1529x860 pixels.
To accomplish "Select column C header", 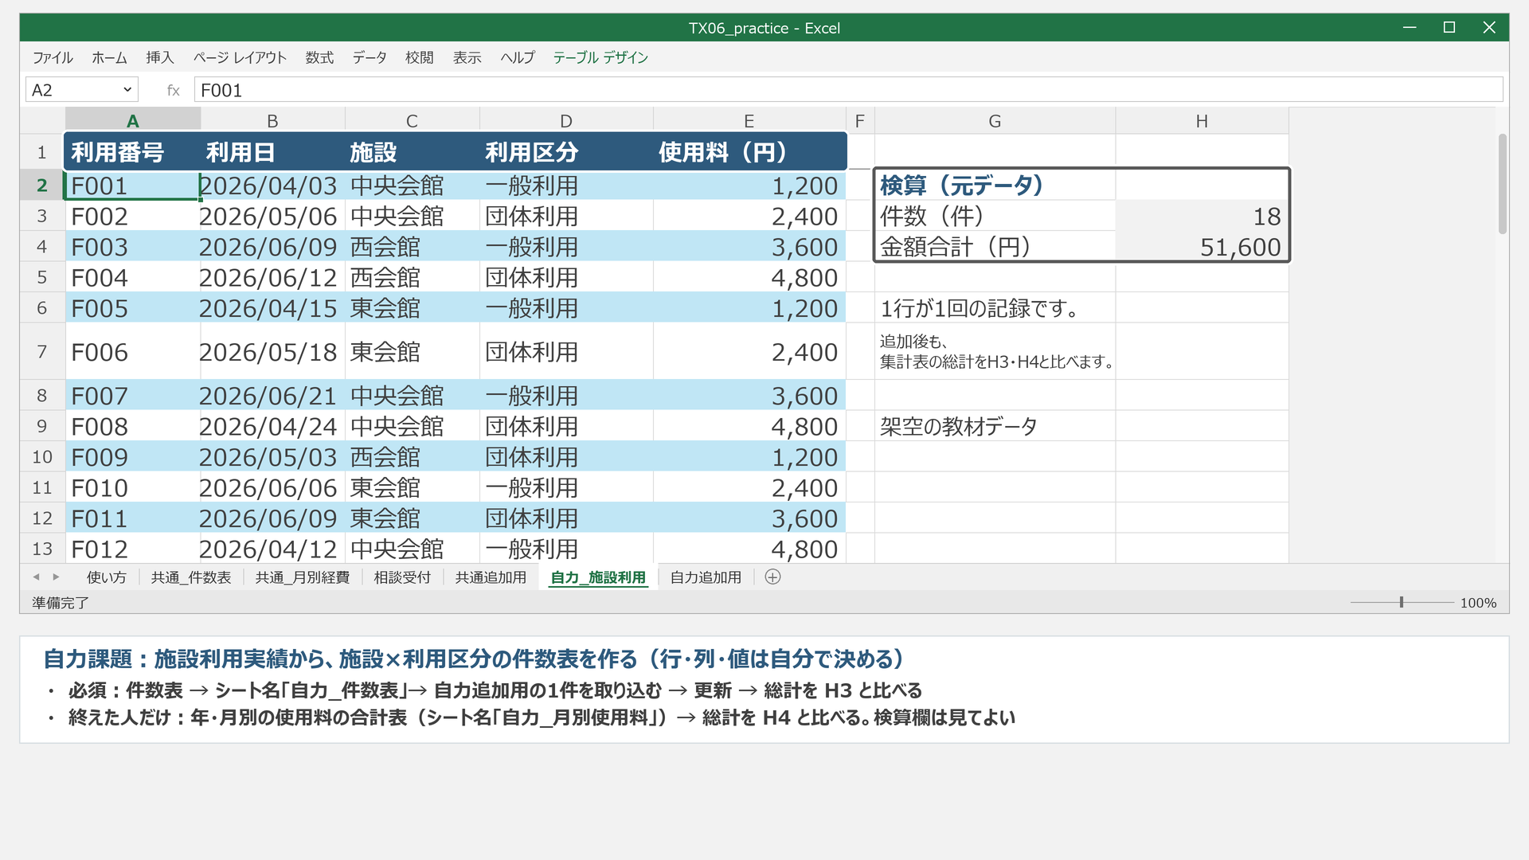I will pyautogui.click(x=412, y=121).
